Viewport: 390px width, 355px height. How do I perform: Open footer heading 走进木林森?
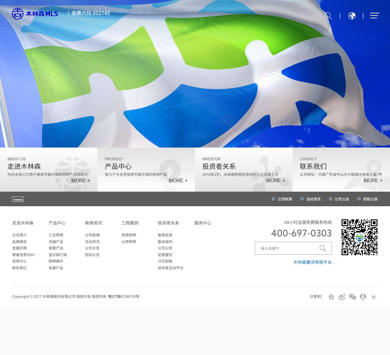pos(23,223)
